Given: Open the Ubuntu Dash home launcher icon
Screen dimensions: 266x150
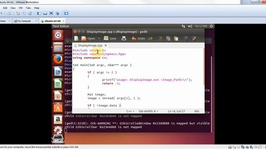Looking at the screenshot, I should pos(58,35).
